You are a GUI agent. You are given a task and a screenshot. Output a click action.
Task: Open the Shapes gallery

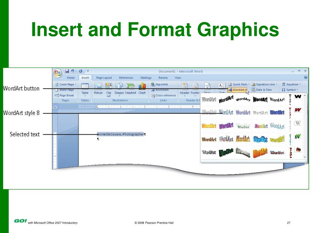[x=119, y=89]
